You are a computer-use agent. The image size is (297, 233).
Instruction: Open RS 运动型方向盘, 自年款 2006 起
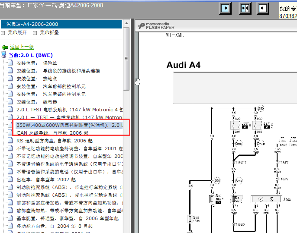tap(55, 141)
